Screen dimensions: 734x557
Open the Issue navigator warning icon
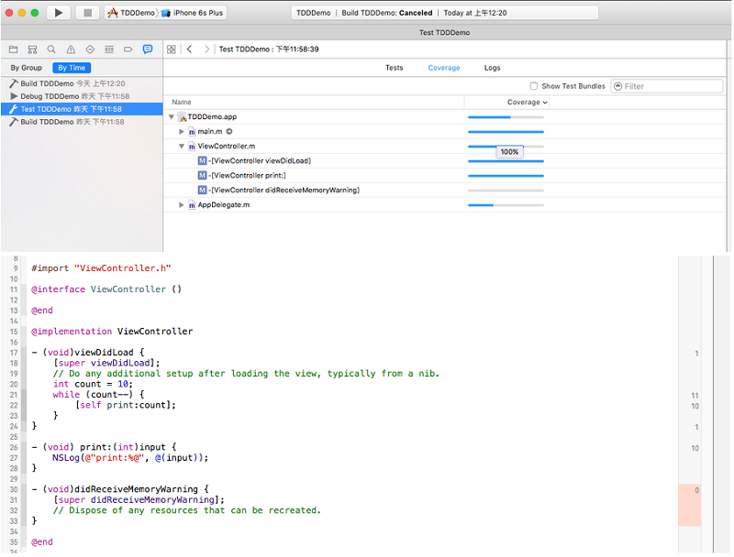[x=71, y=49]
